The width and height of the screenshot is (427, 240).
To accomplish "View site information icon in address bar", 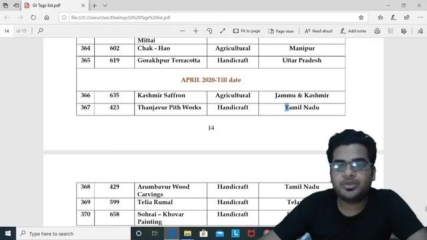I will (64, 17).
